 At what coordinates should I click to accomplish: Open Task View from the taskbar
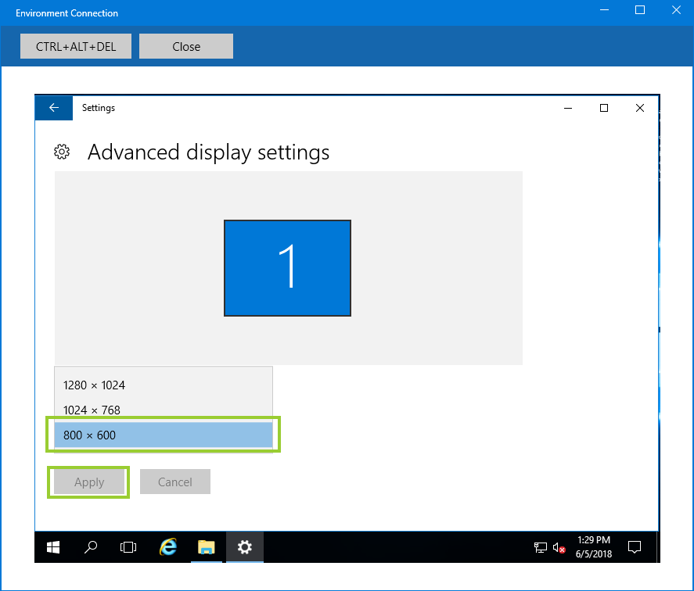(128, 547)
